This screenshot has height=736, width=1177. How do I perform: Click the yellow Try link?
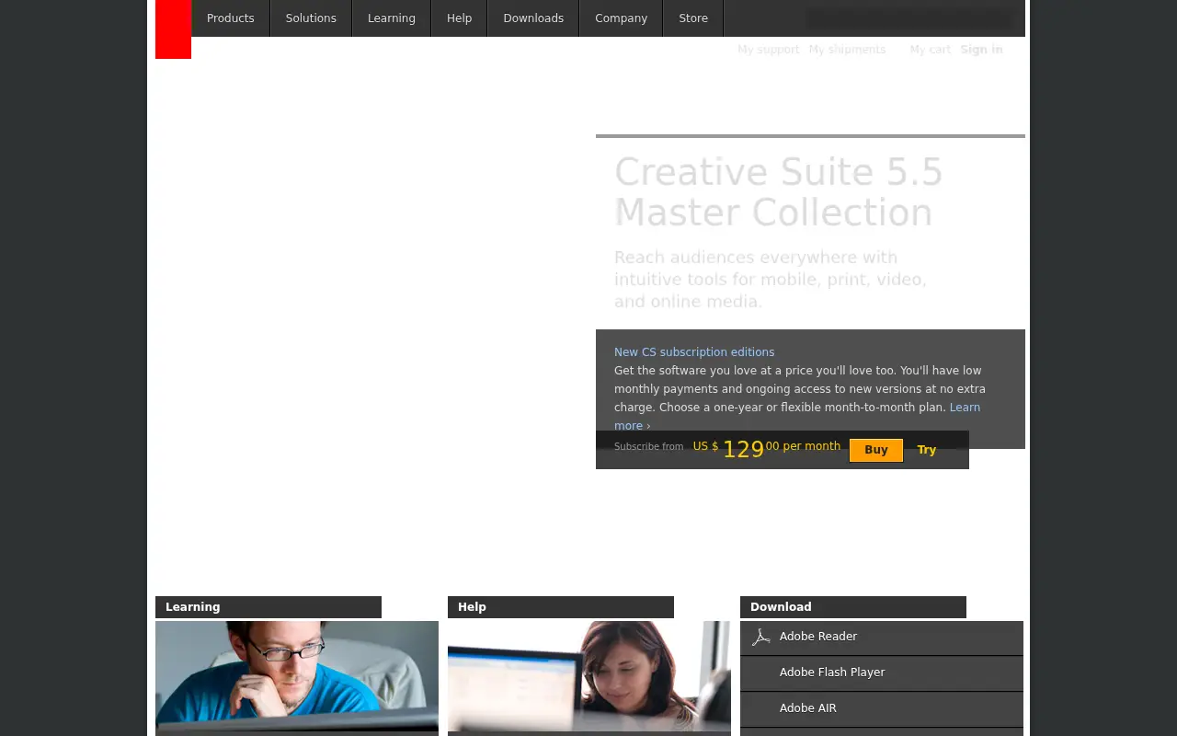click(x=926, y=450)
